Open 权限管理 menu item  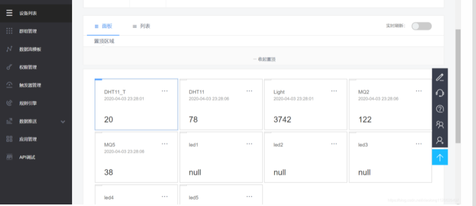[28, 67]
